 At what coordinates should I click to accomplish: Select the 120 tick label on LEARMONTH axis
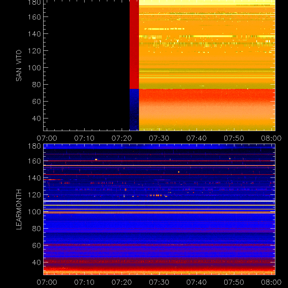pyautogui.click(x=34, y=195)
